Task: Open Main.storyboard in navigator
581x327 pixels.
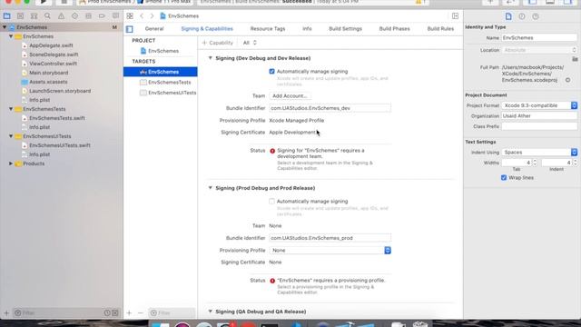Action: pyautogui.click(x=48, y=73)
